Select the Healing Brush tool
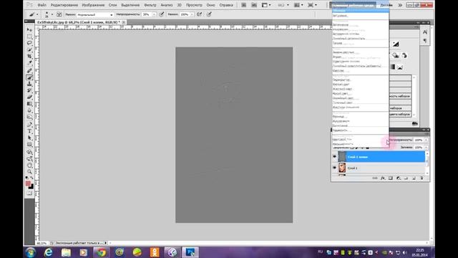 pos(29,71)
